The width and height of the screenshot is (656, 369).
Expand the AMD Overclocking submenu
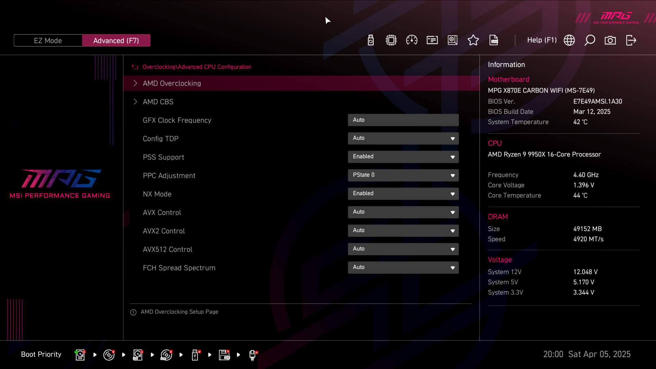[x=172, y=83]
